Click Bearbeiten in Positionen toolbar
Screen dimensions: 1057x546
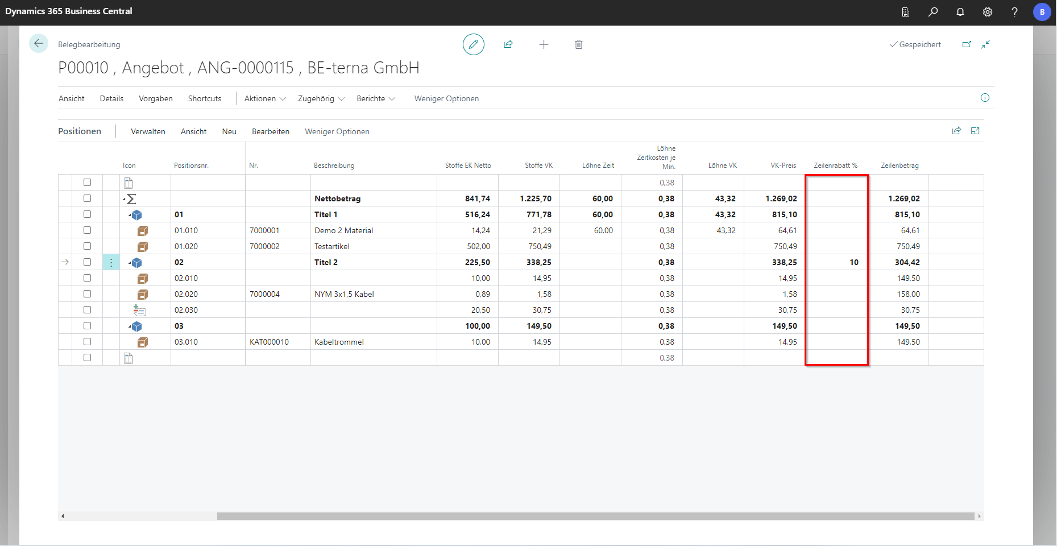(271, 131)
